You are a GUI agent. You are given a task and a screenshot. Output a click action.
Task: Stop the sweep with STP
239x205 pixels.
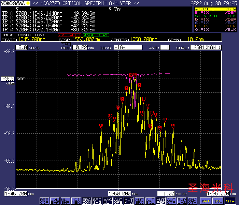(230, 201)
